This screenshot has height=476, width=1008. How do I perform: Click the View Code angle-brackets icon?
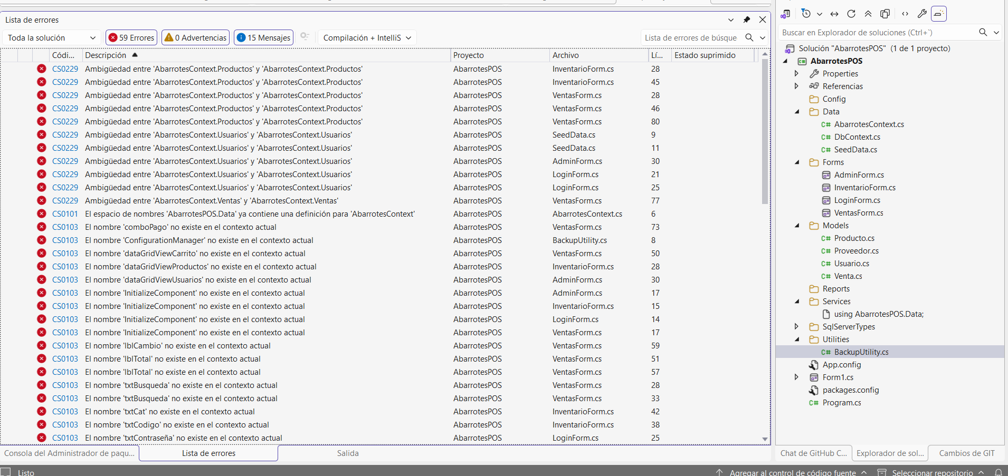click(x=905, y=14)
